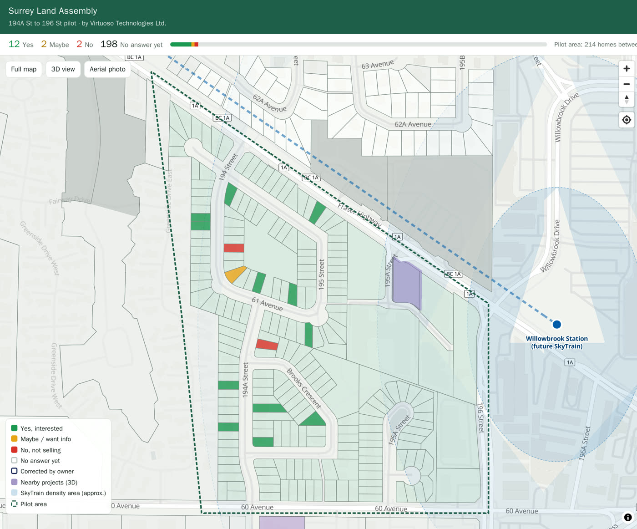The height and width of the screenshot is (529, 637).
Task: Click the 1A shield below Willowbrook Station
Action: point(570,362)
